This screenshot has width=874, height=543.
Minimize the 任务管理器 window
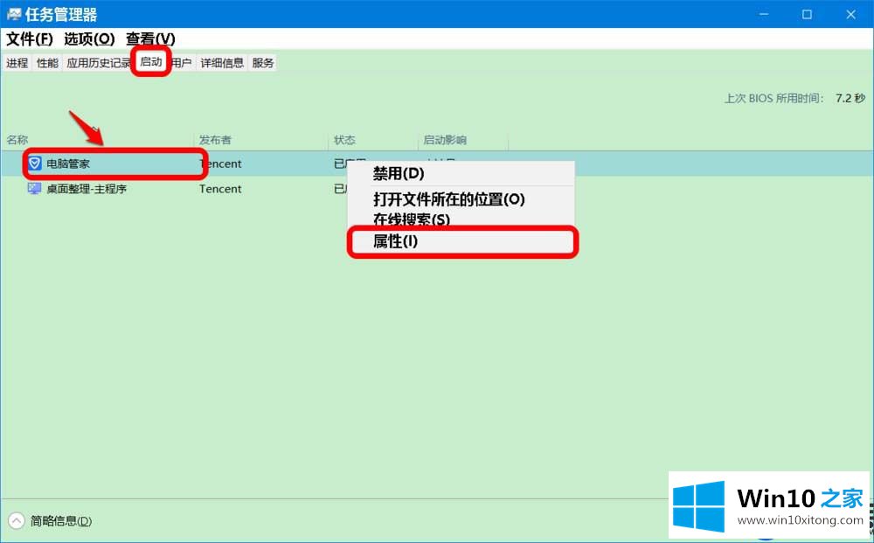pos(764,15)
